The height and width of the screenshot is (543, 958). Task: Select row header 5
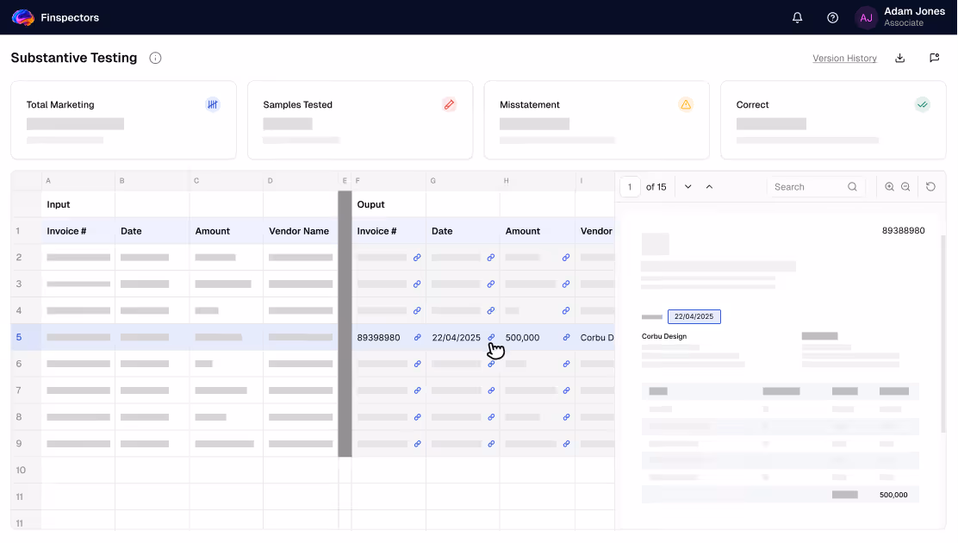click(26, 338)
